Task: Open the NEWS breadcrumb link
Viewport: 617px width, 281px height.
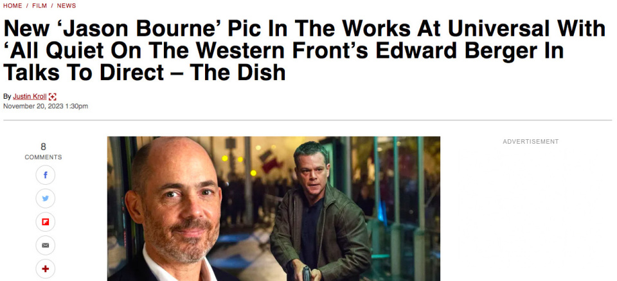Action: click(66, 6)
